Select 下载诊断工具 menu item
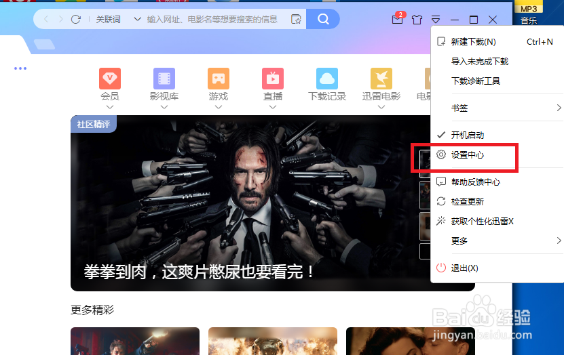The image size is (564, 355). point(497,81)
